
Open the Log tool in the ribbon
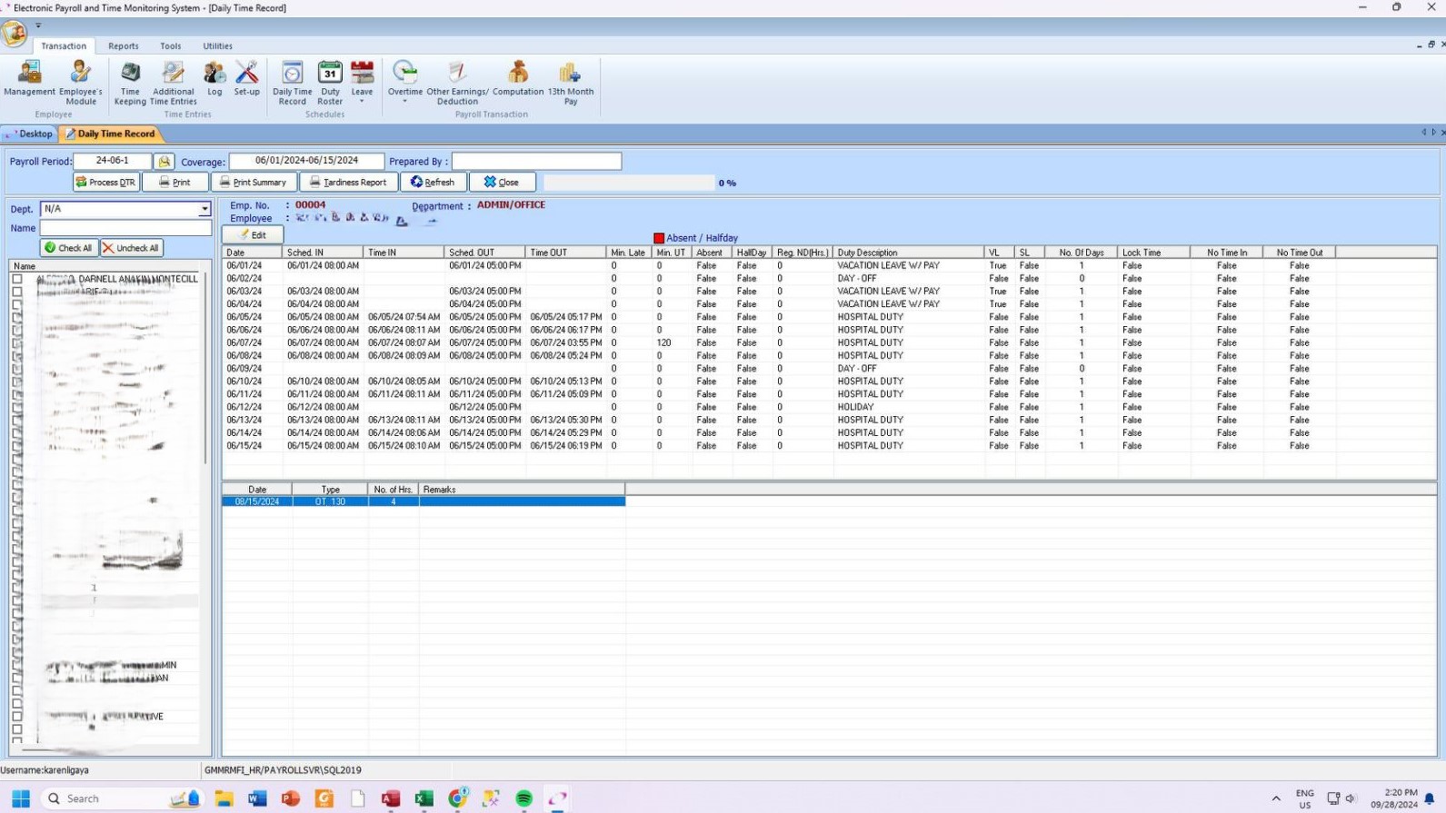pyautogui.click(x=214, y=79)
